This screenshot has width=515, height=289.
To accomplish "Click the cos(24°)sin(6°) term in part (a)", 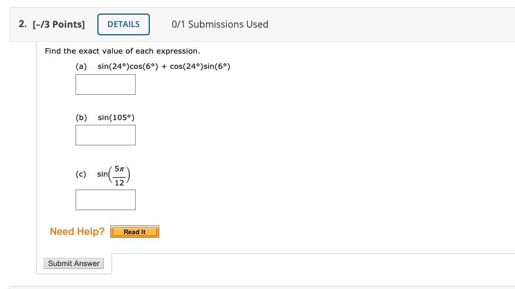I will pyautogui.click(x=200, y=66).
